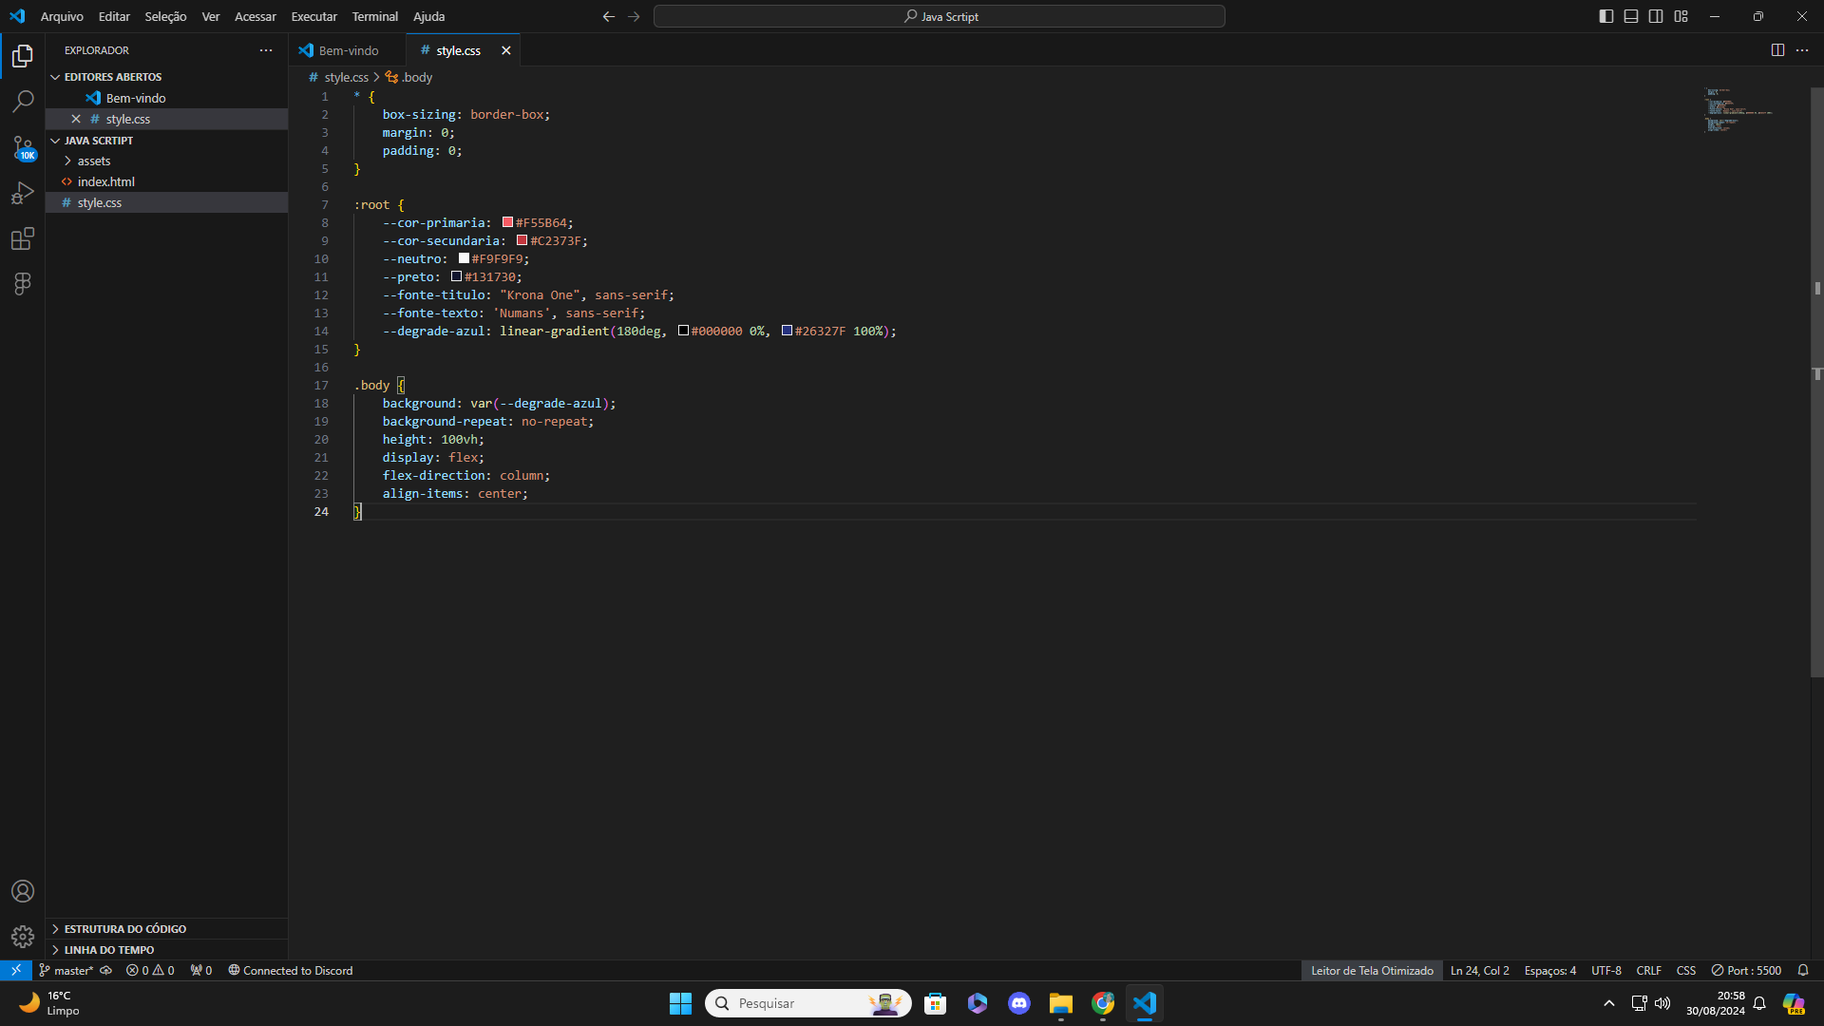Viewport: 1824px width, 1026px height.
Task: Open the Explorer view in activity bar
Action: coord(23,56)
